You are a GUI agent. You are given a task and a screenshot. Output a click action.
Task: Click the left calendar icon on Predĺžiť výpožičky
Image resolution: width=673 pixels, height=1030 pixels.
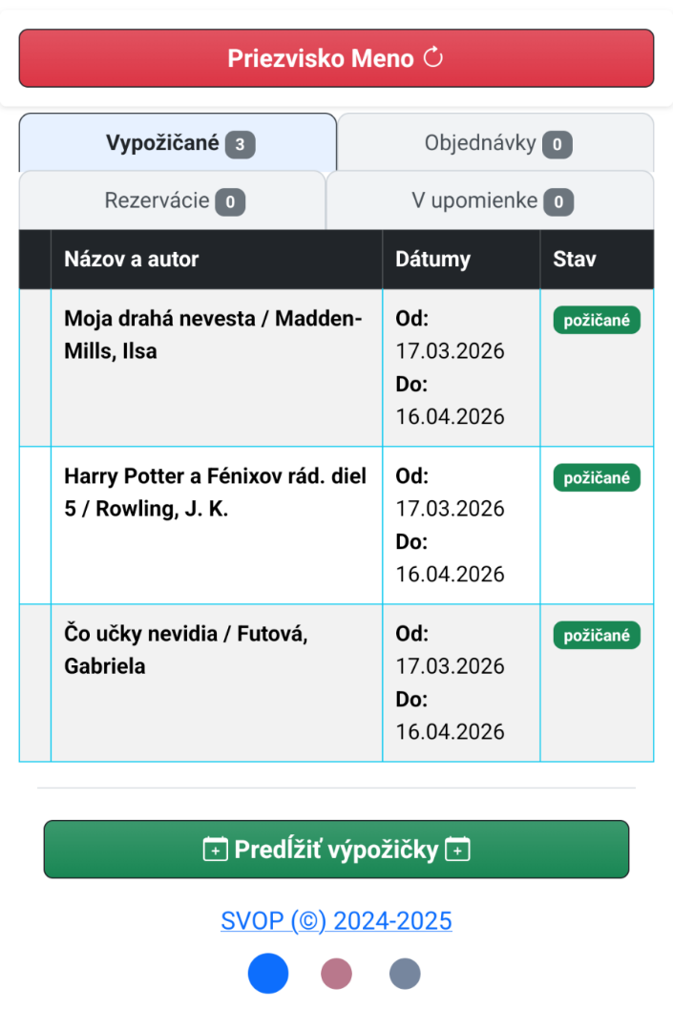click(x=216, y=850)
